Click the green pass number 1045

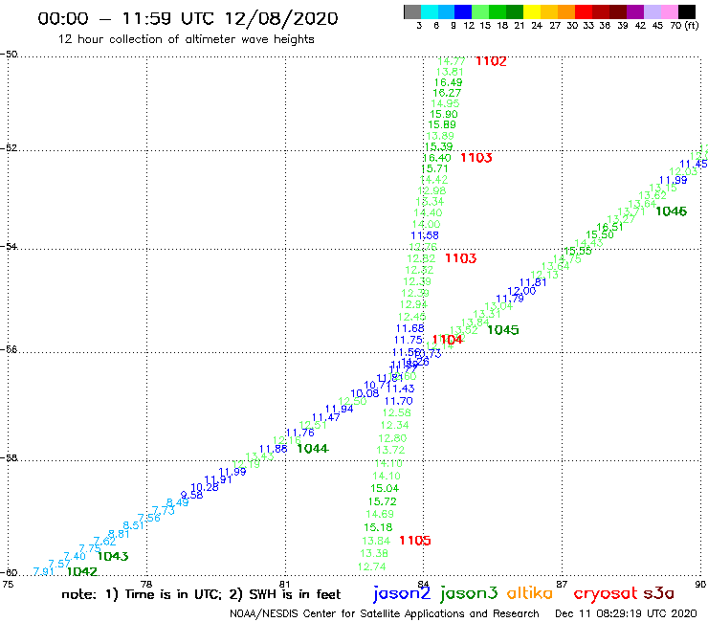(503, 330)
